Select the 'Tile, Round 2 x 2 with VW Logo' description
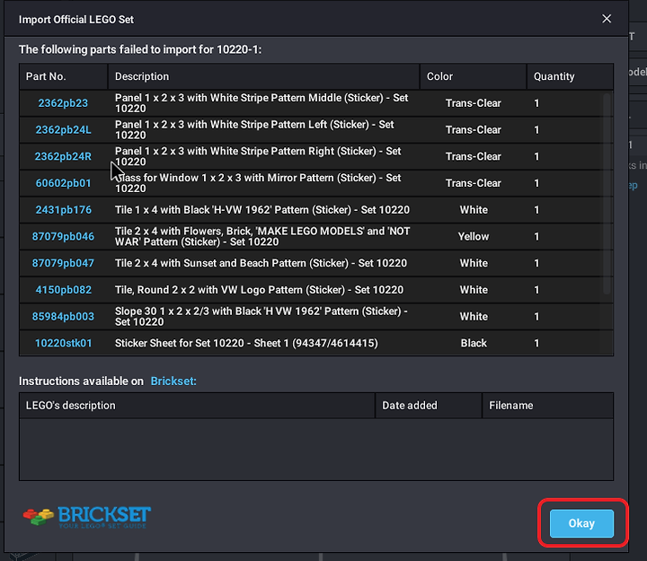The width and height of the screenshot is (647, 561). tap(259, 290)
